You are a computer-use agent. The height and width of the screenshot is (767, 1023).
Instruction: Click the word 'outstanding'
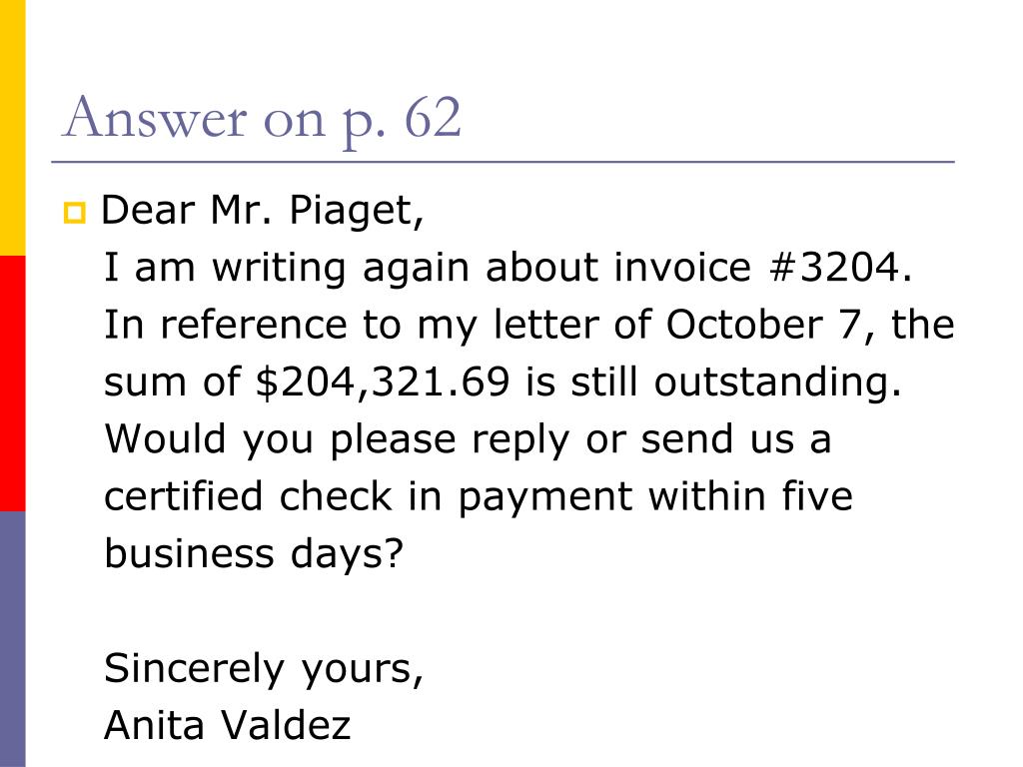click(772, 382)
